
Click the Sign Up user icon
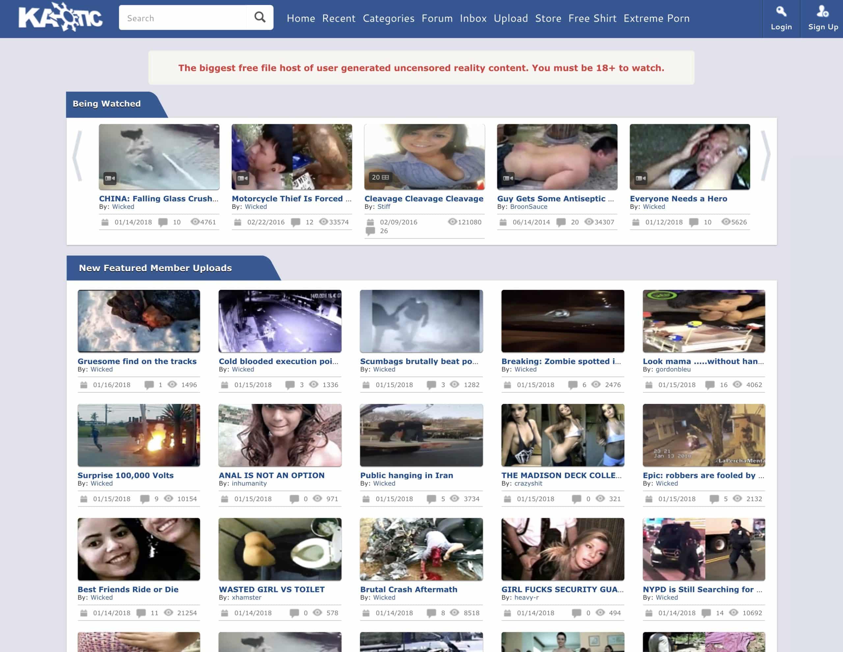tap(822, 12)
